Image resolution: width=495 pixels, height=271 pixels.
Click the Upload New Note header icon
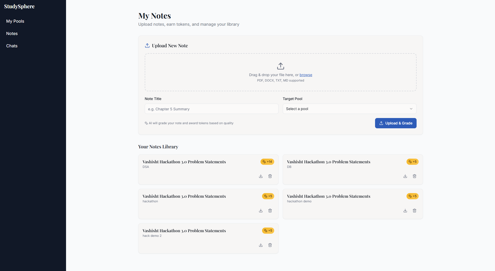point(147,46)
